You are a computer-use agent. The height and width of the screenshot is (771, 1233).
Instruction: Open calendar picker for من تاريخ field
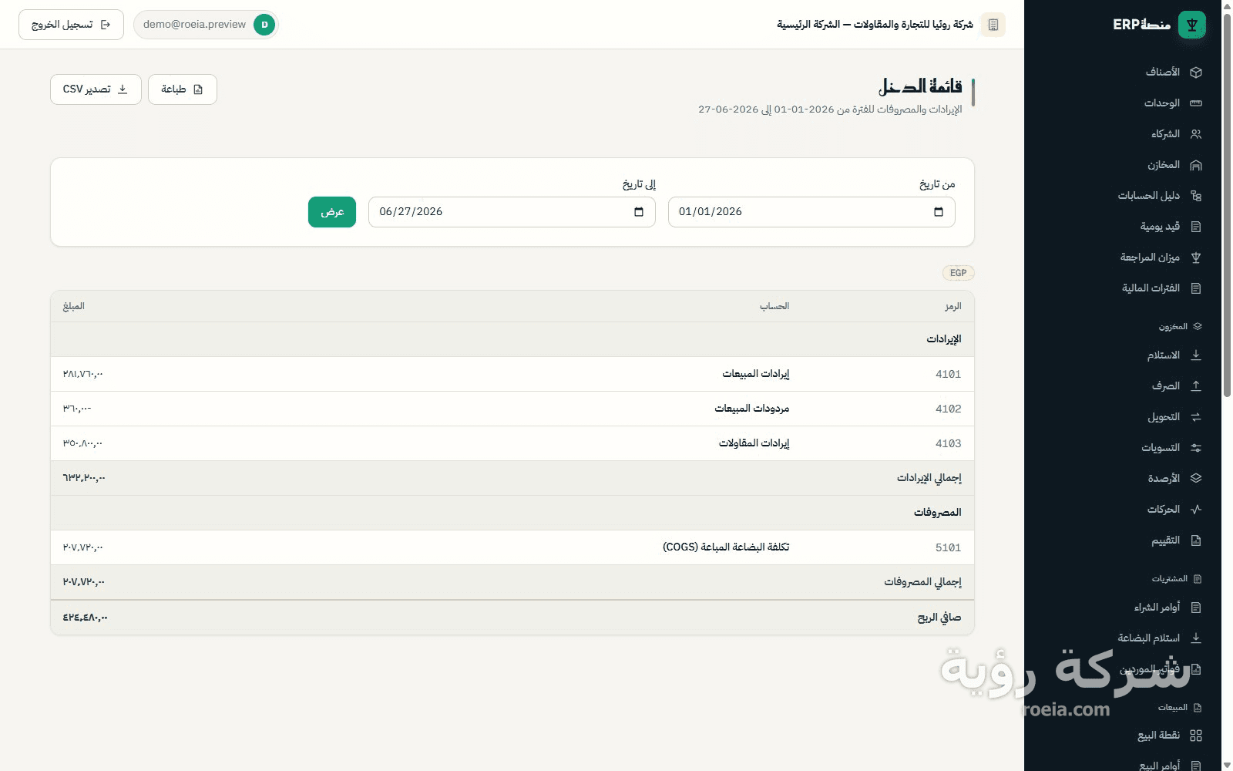(x=939, y=212)
